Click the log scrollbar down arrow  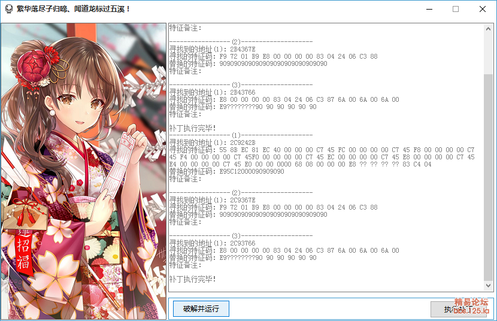tap(488, 286)
